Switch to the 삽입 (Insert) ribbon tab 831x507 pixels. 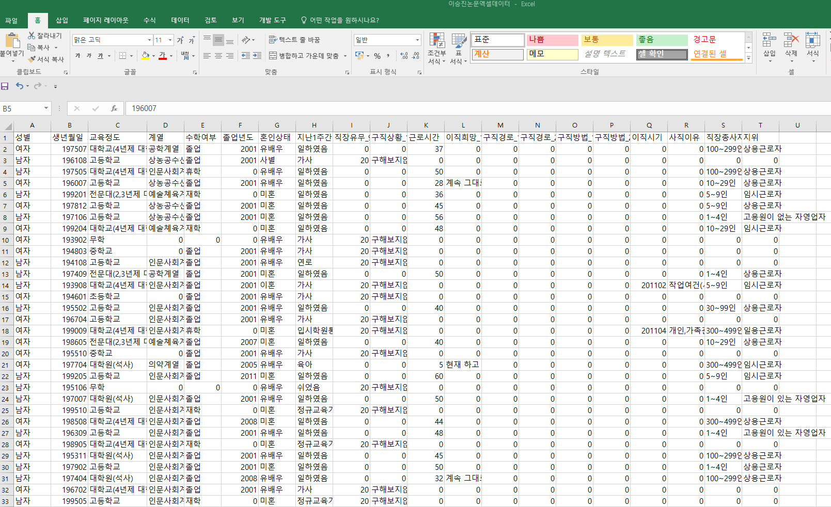coord(62,20)
